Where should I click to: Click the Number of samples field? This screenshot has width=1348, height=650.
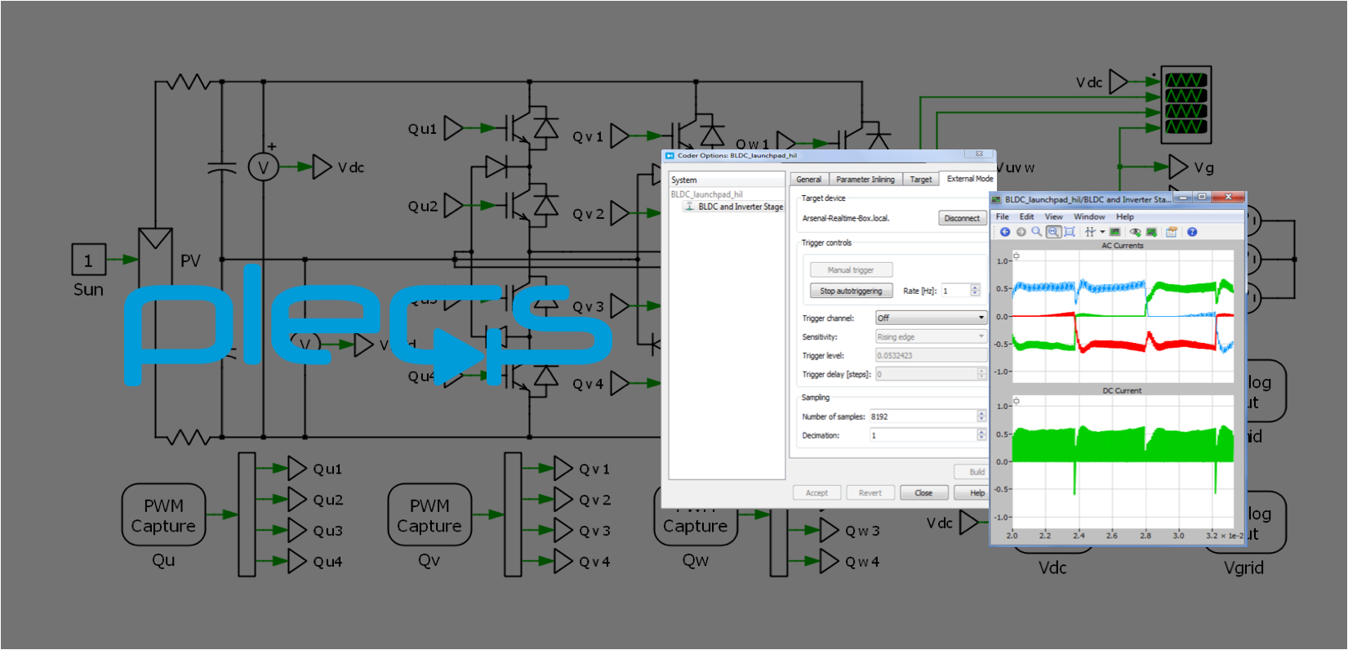pos(923,416)
